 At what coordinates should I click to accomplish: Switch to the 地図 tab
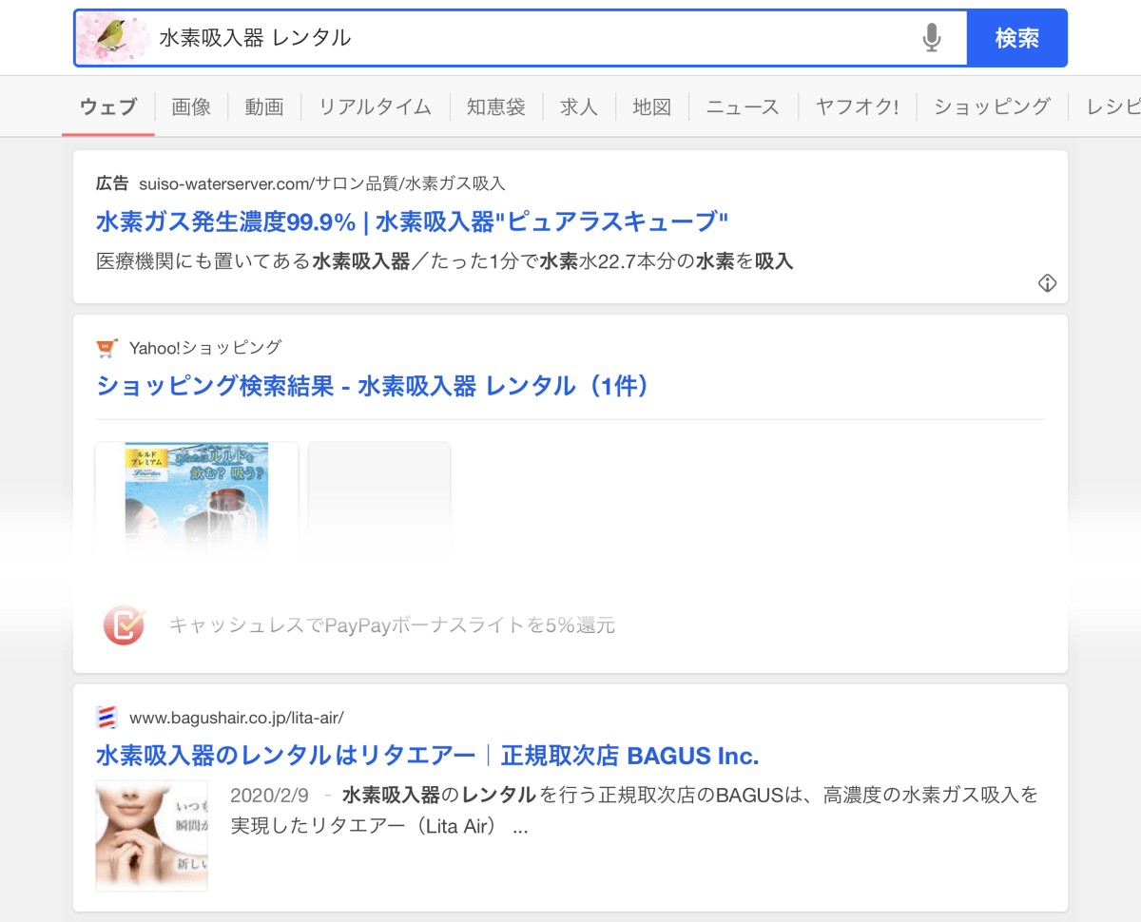click(x=652, y=106)
